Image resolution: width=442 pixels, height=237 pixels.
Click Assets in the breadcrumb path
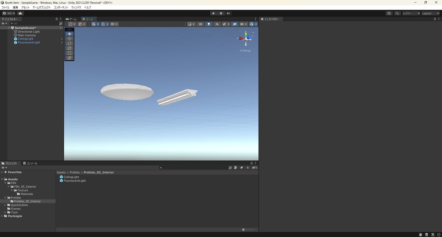click(61, 172)
